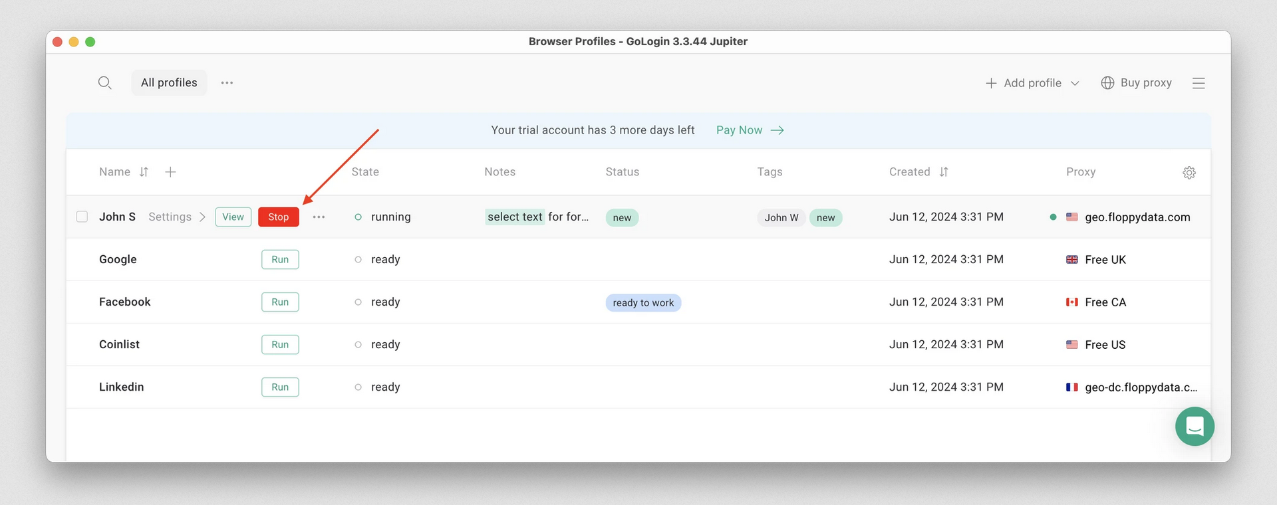Open geo.floppydata.com proxy for John S

point(1137,217)
